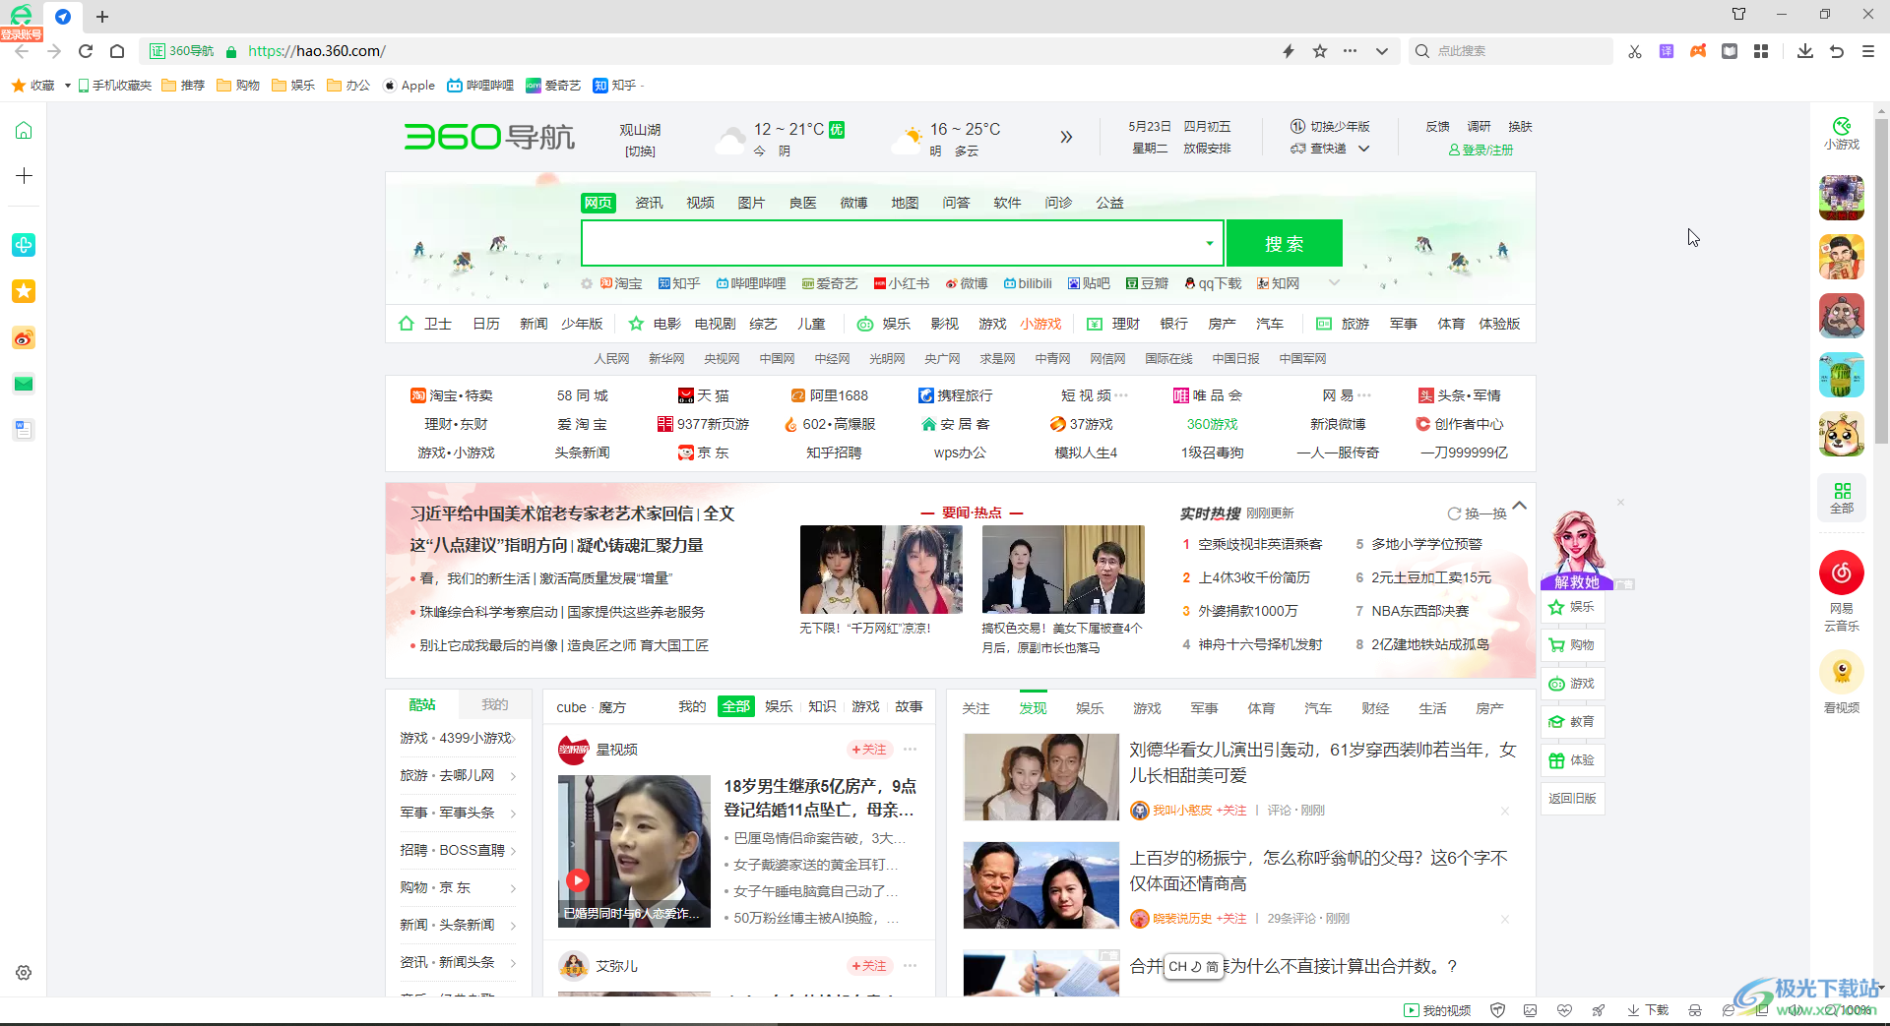This screenshot has width=1890, height=1026.
Task: Open Apple bookmark in bookmarks bar
Action: coord(409,86)
